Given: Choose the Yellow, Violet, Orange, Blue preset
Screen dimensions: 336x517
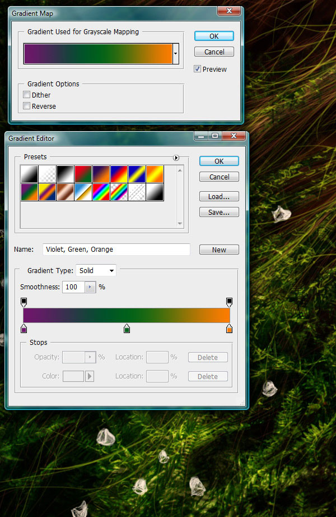Looking at the screenshot, I should coord(47,192).
